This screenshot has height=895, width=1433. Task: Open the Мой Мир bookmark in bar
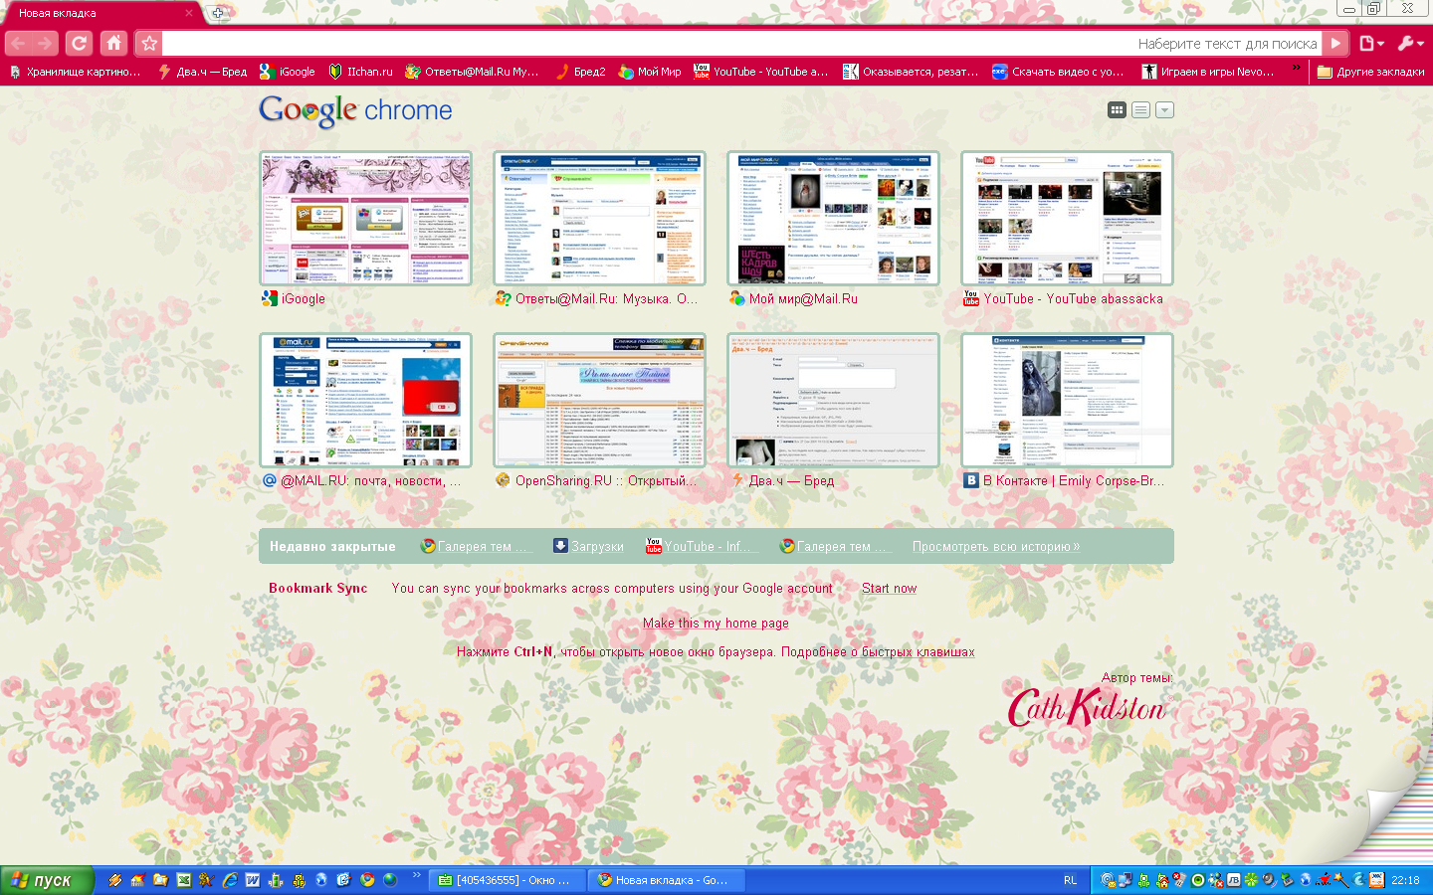[649, 72]
